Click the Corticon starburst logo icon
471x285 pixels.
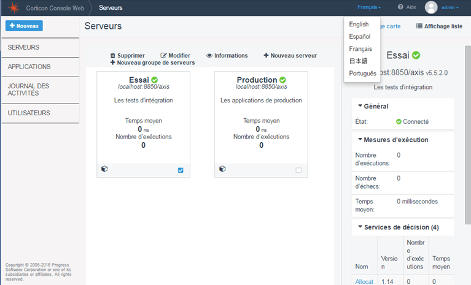point(13,7)
